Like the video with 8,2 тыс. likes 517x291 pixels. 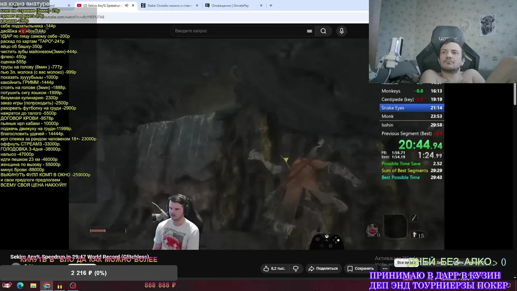[274, 268]
